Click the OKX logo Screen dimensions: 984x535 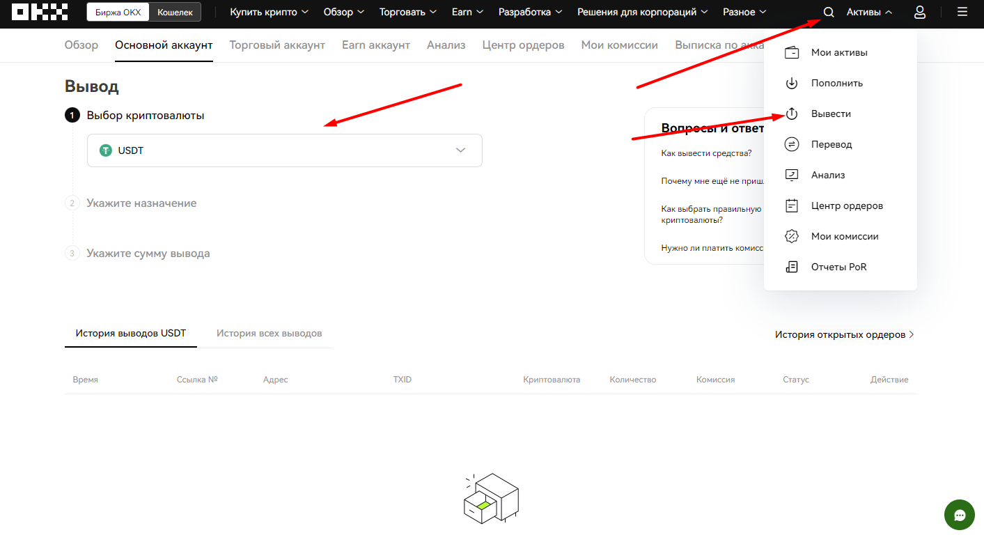(x=40, y=12)
